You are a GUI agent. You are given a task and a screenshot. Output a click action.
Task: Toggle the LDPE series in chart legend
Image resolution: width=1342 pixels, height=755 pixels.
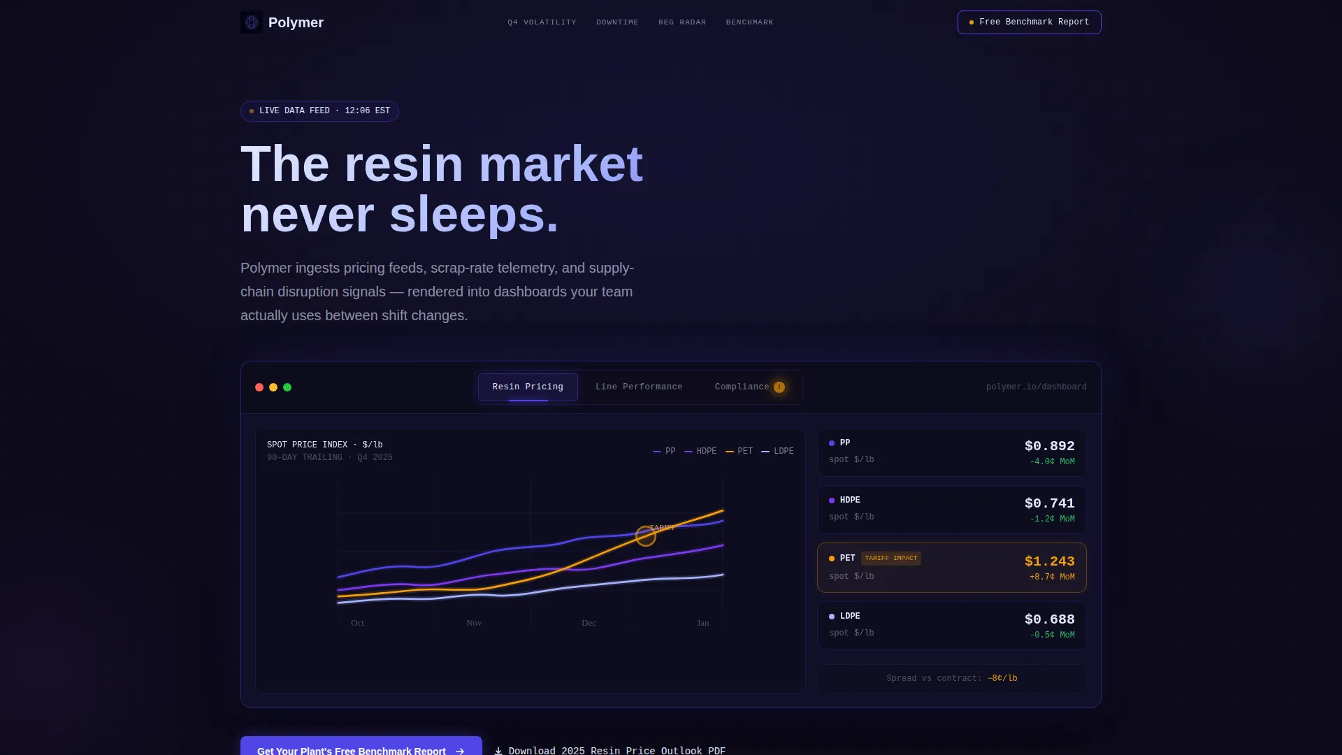click(x=777, y=452)
